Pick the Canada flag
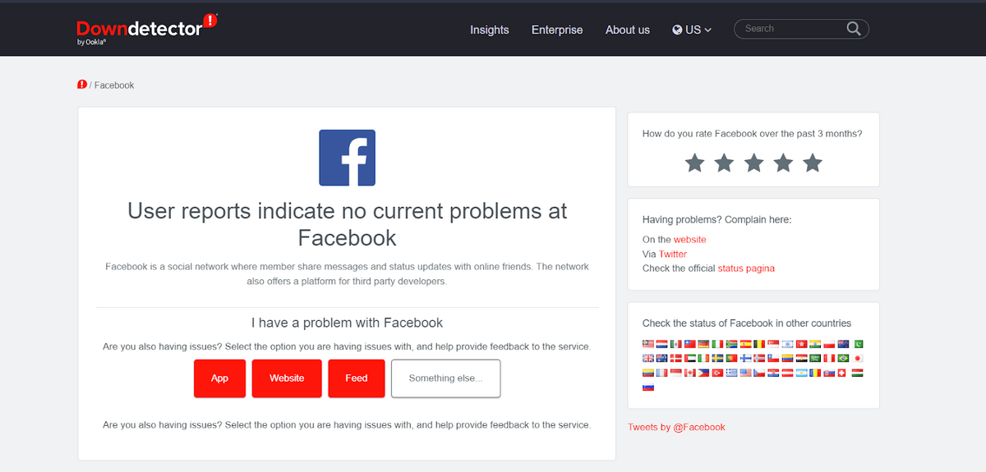Screen dimensions: 986x472 (x=690, y=373)
